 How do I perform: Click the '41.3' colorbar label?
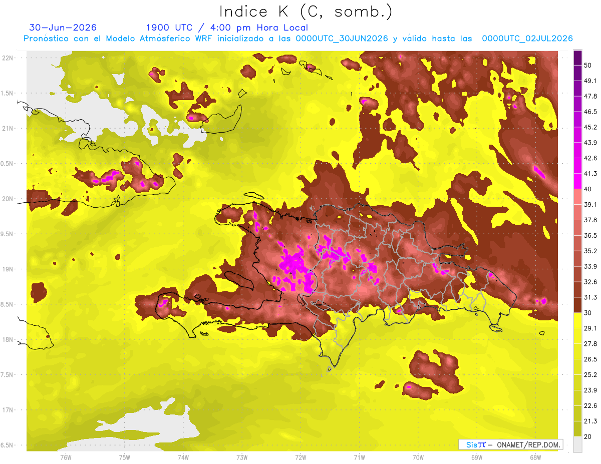(590, 174)
